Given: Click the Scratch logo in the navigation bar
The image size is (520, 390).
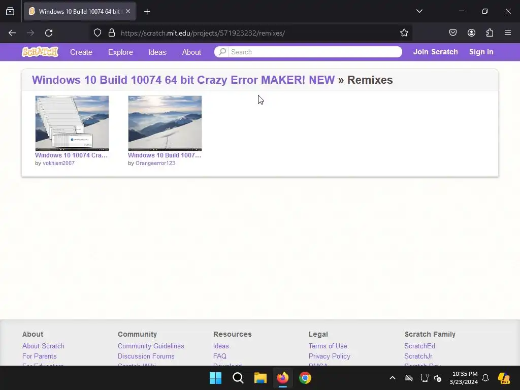Looking at the screenshot, I should [x=40, y=52].
